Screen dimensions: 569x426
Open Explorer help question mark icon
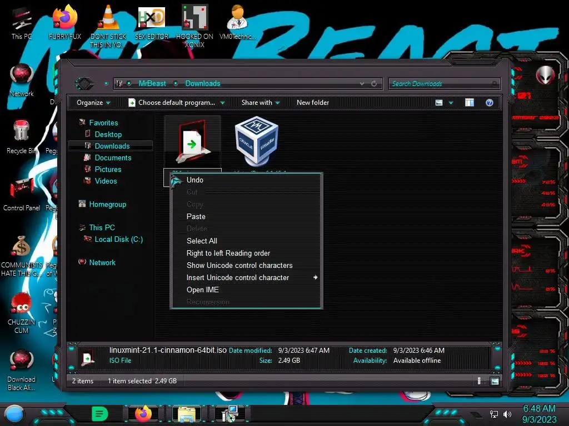490,103
